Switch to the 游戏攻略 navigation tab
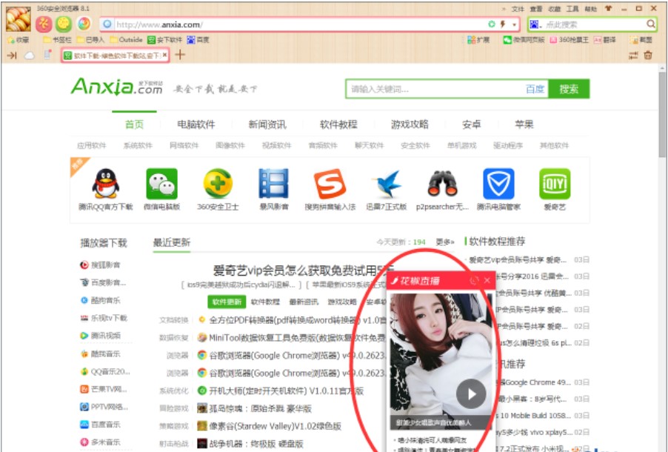Viewport: 668px width, 452px height. tap(410, 124)
